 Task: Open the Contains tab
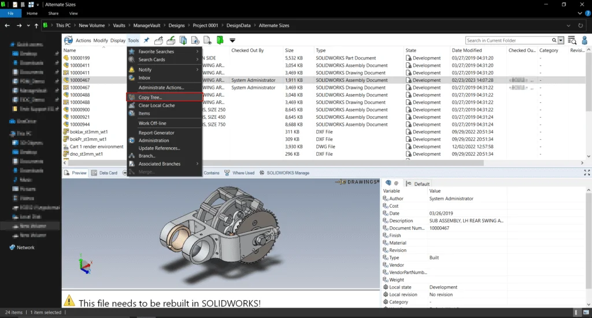point(211,173)
